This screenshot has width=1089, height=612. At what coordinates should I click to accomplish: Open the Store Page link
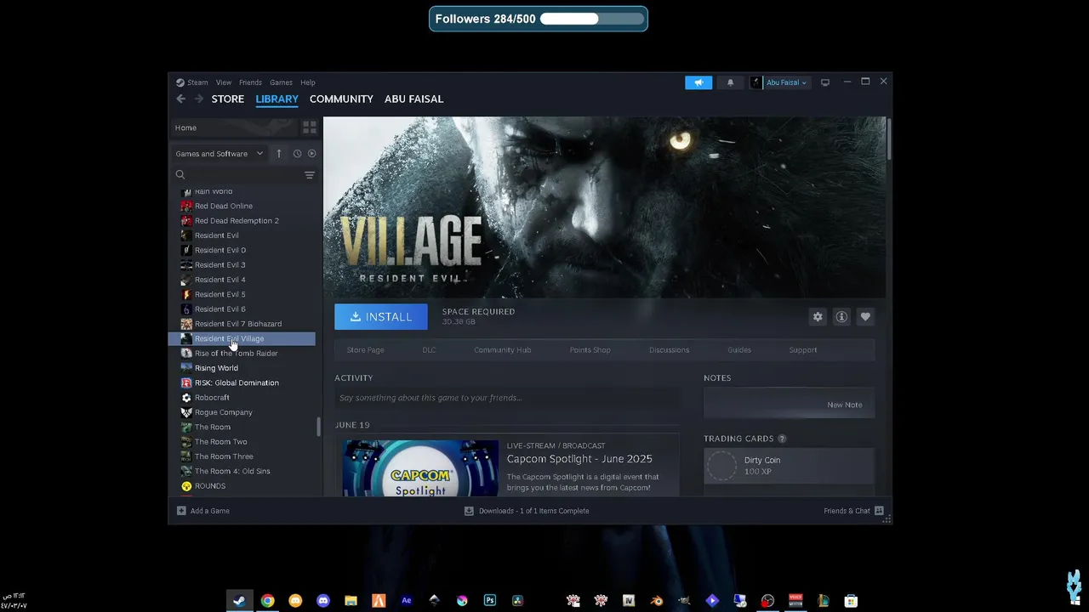click(365, 350)
